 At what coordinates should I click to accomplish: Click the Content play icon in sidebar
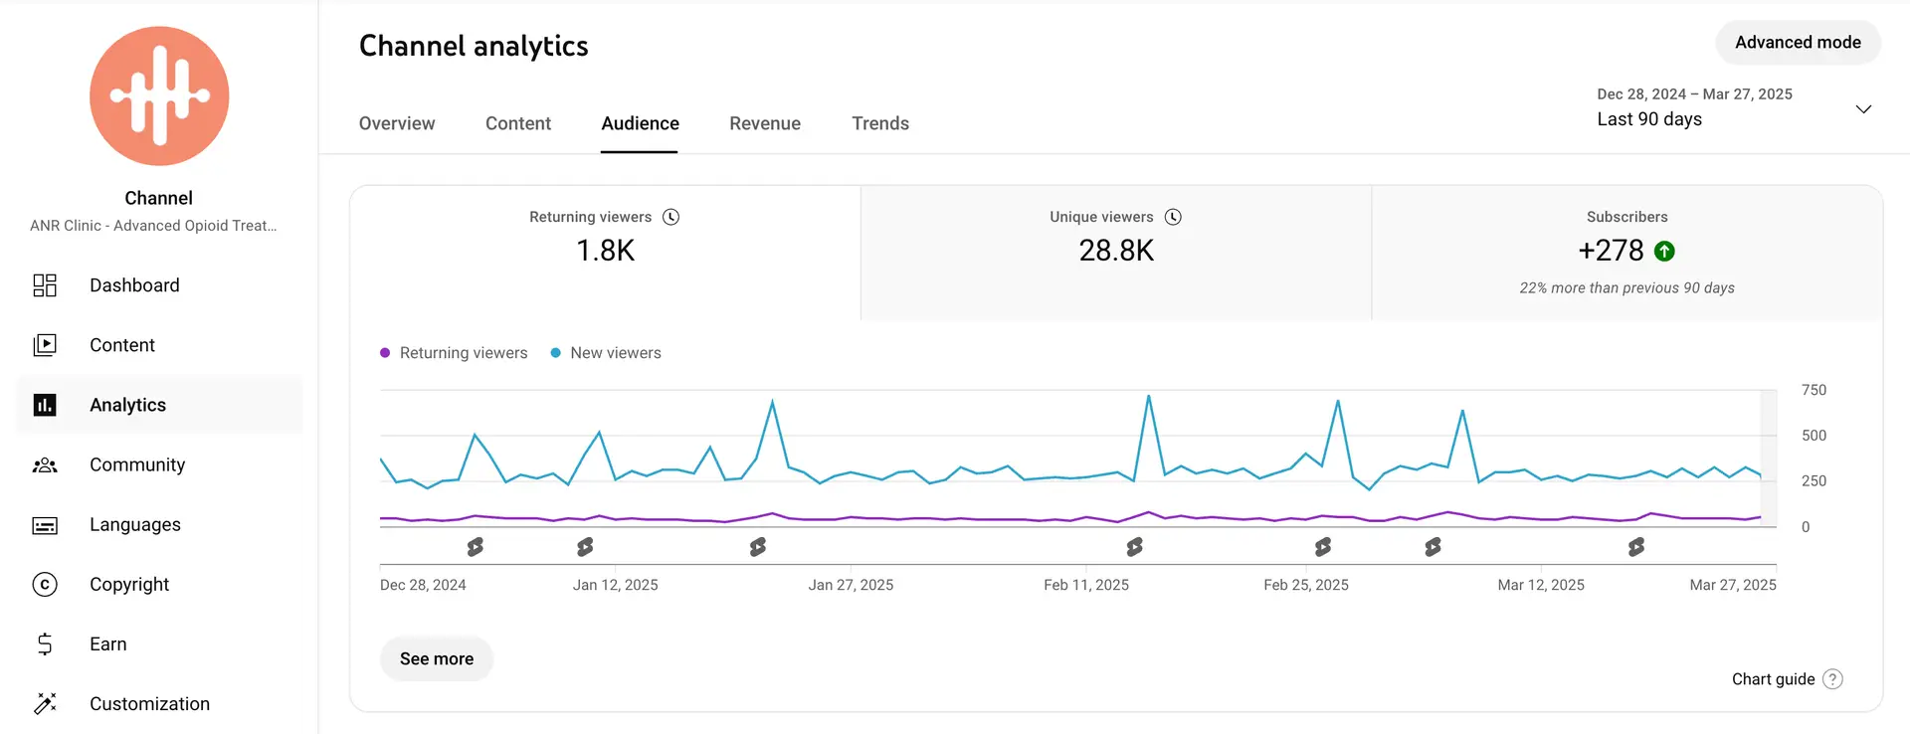point(45,345)
